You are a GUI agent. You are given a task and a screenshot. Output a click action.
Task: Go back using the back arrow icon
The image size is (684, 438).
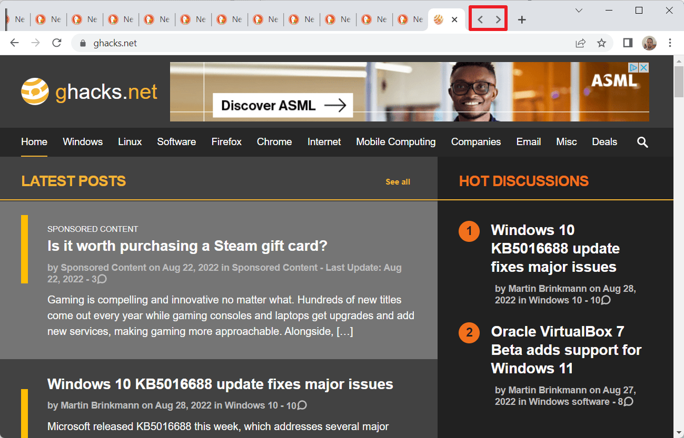pyautogui.click(x=14, y=43)
